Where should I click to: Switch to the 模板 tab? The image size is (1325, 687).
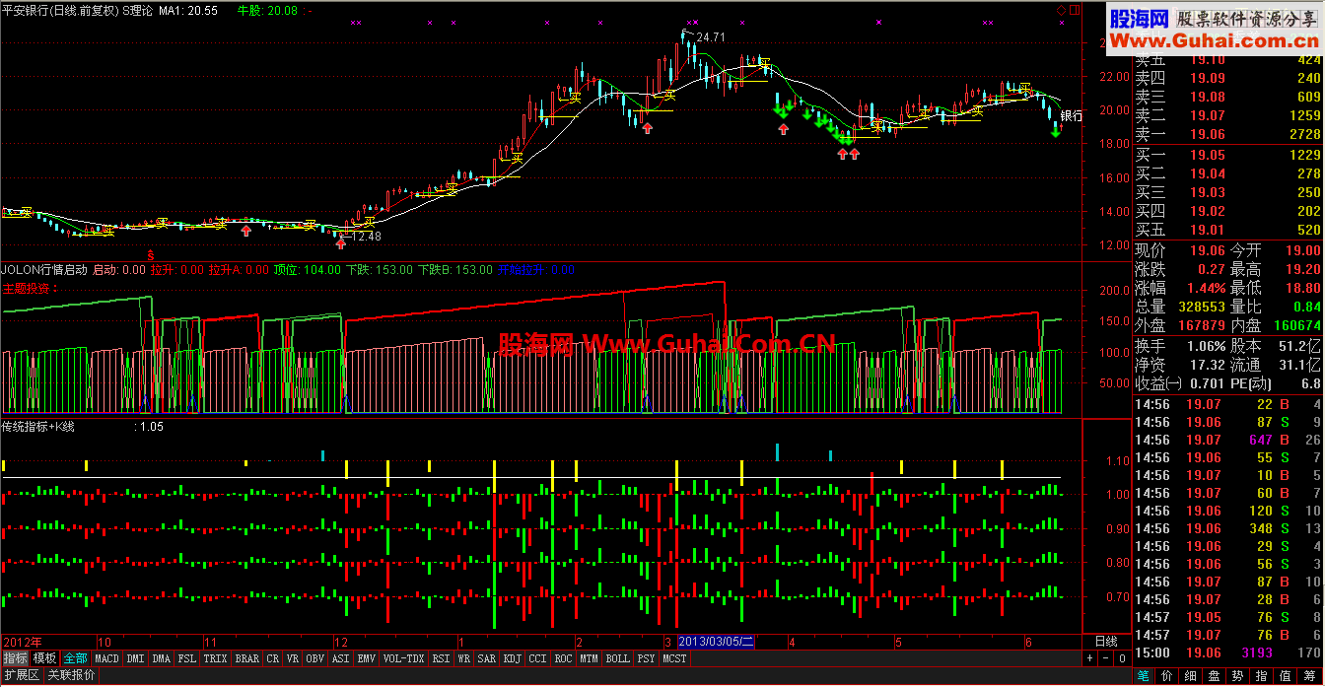click(44, 658)
